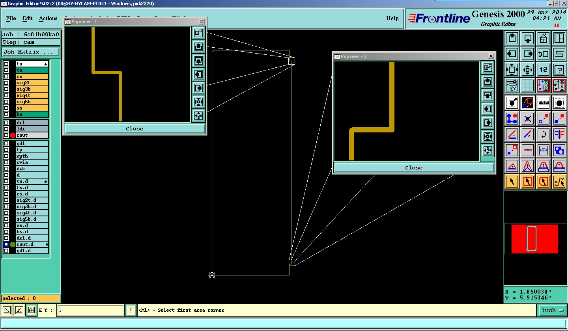Click the crosshair snap icon left of XY label
Image resolution: width=568 pixels, height=331 pixels.
[x=32, y=311]
